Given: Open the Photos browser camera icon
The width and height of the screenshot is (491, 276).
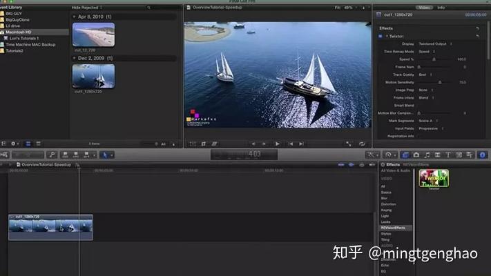Looking at the screenshot, I should tap(416, 155).
